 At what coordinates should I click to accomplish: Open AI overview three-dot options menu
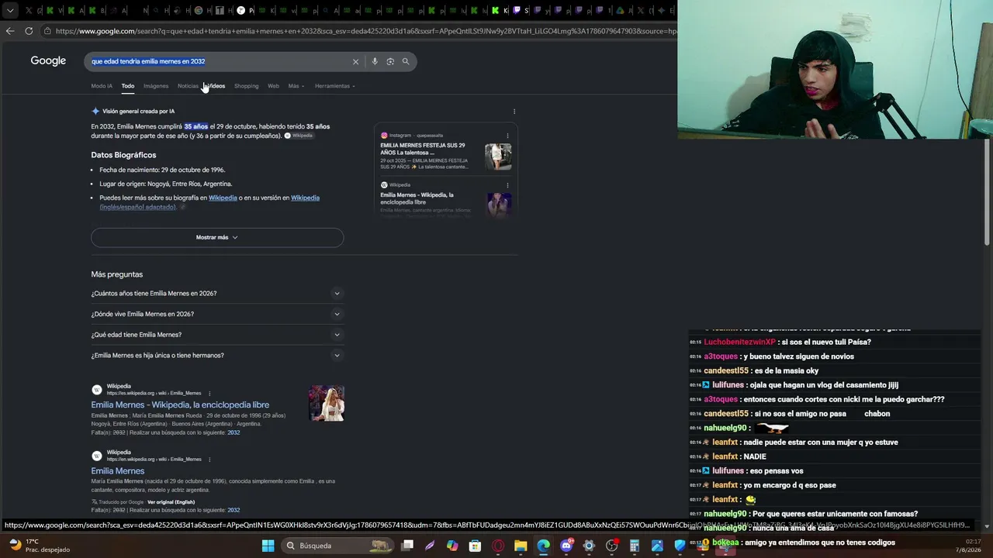pos(514,112)
